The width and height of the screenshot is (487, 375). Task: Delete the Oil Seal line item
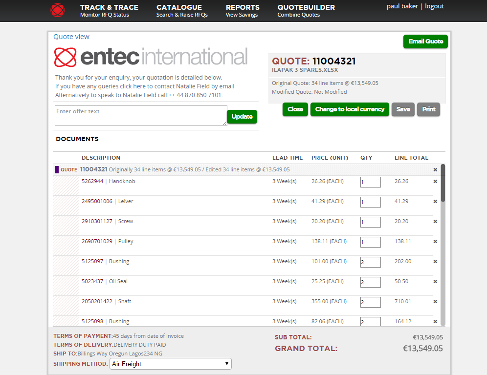click(435, 282)
